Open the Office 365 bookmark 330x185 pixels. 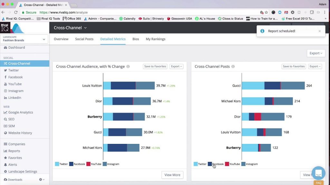click(x=72, y=19)
